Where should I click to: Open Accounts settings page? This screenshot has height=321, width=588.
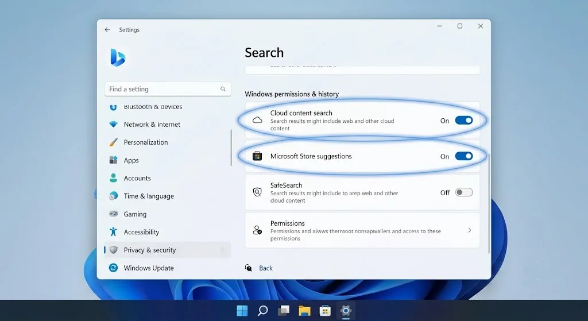[168, 178]
